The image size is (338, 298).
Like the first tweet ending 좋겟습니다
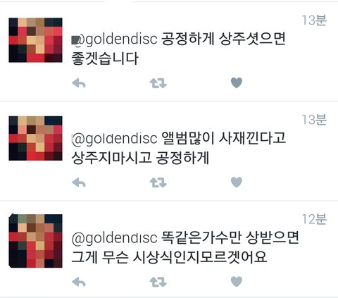click(x=237, y=83)
